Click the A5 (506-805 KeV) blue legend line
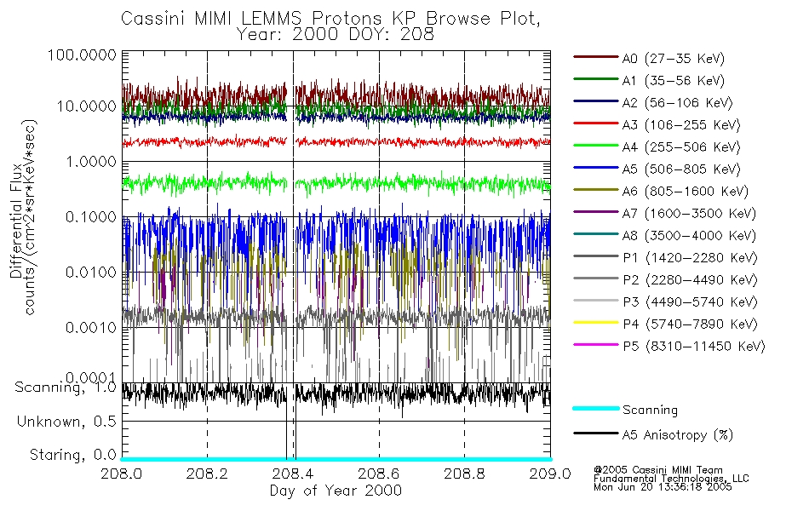The image size is (809, 511). 595,168
